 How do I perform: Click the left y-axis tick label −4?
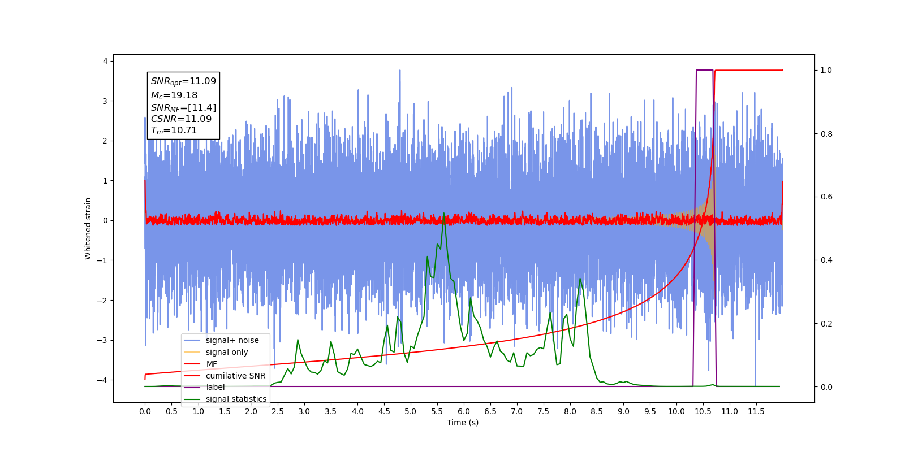pyautogui.click(x=102, y=380)
